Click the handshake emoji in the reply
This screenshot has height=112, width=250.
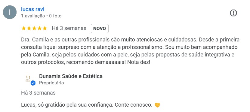157,105
